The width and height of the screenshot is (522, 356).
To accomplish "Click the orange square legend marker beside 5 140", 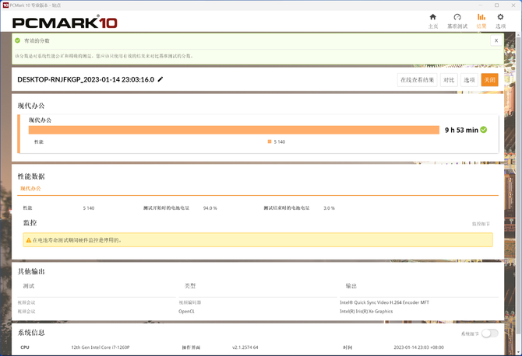I will [270, 141].
